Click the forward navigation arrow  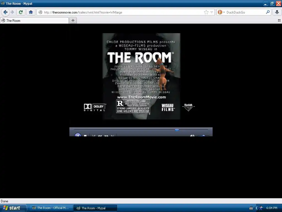[12, 12]
